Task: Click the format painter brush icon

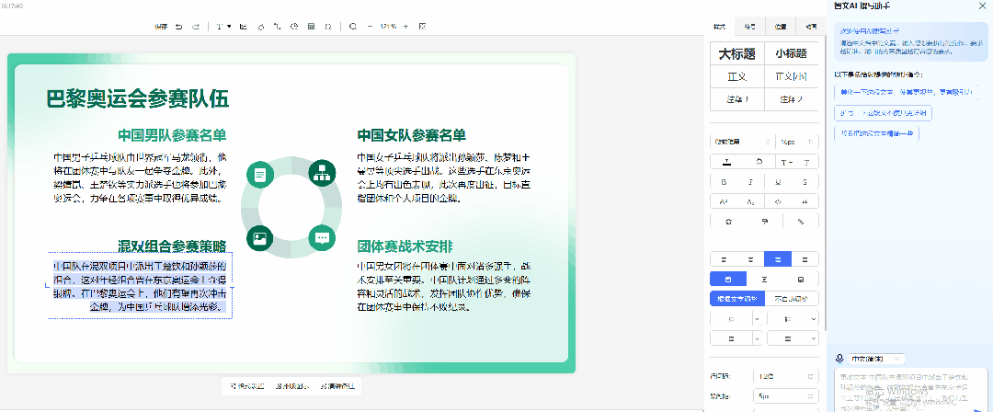Action: point(764,222)
